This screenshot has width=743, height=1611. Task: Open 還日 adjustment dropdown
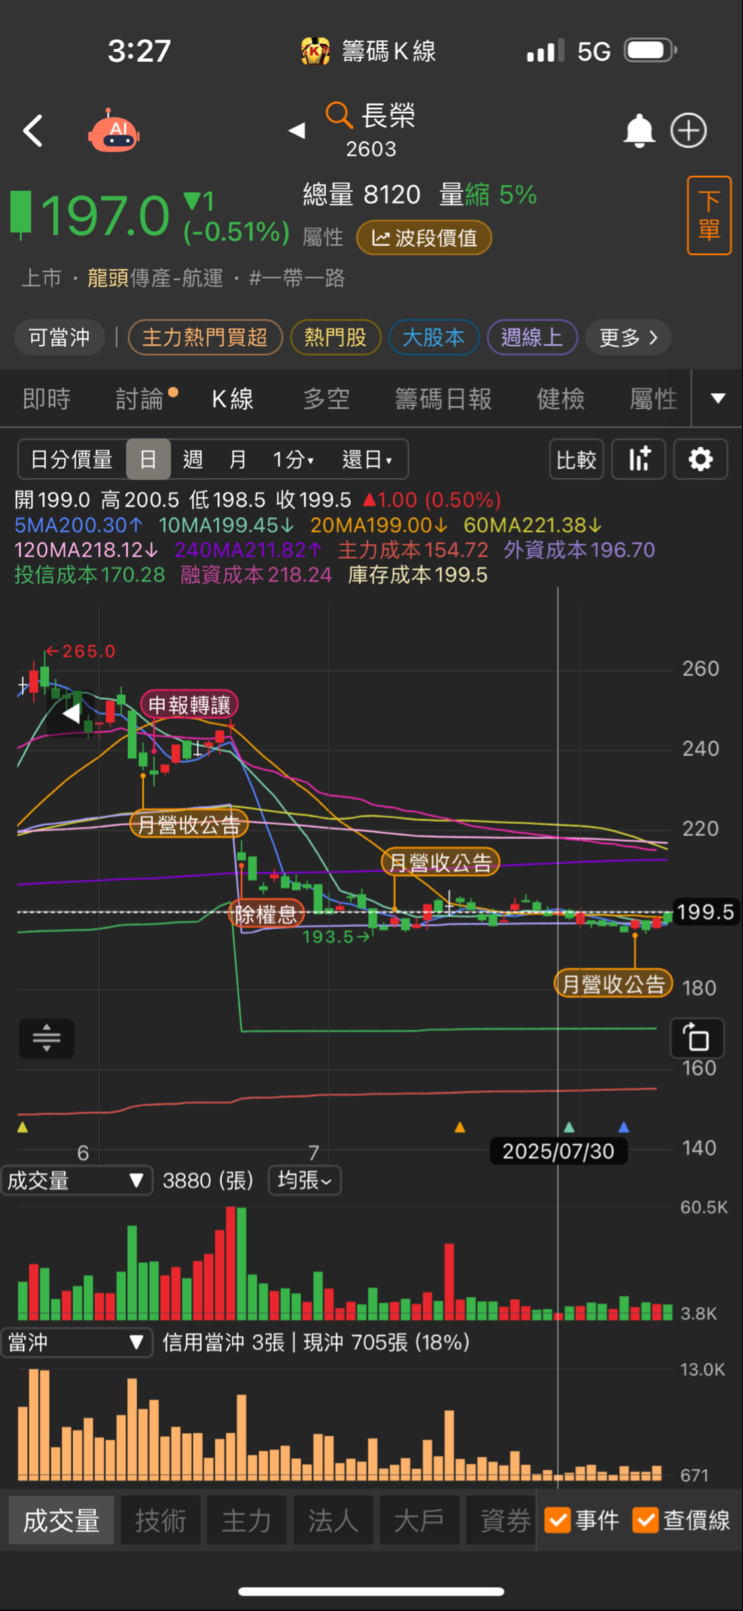point(367,460)
